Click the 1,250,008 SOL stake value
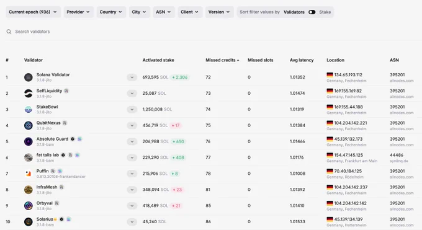Screen dimensions: 422x230 [x=157, y=110]
